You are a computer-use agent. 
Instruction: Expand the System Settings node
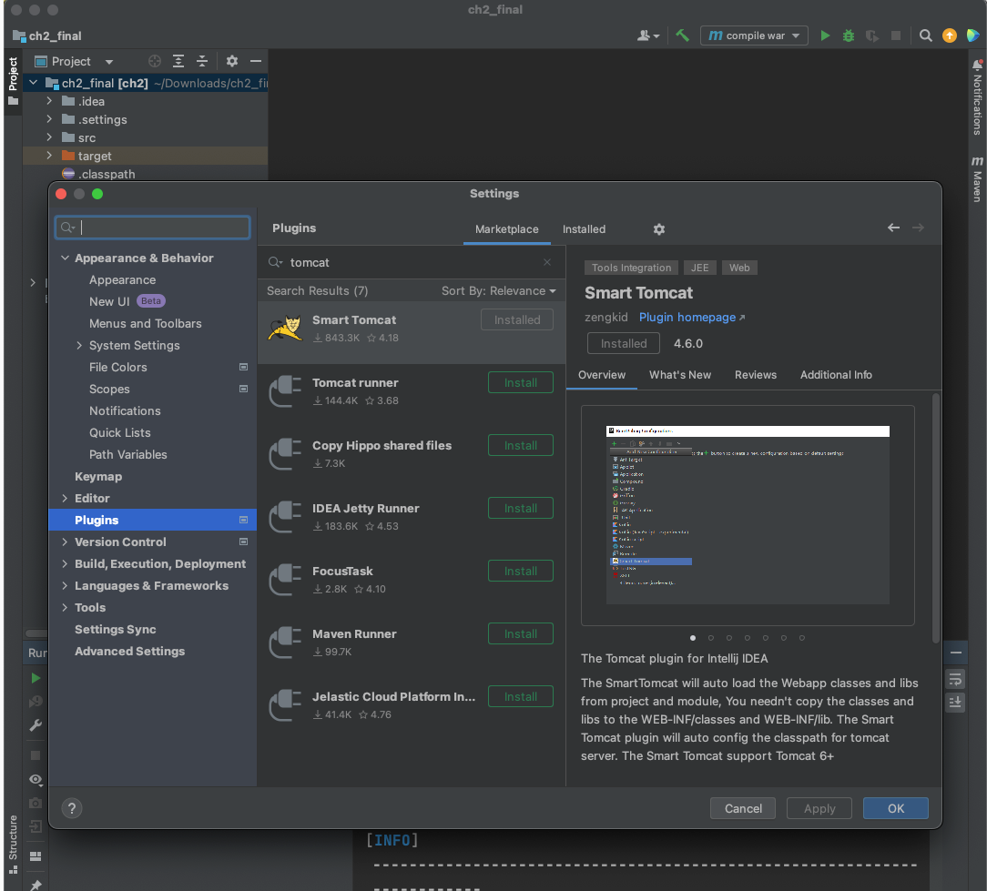[x=79, y=346]
